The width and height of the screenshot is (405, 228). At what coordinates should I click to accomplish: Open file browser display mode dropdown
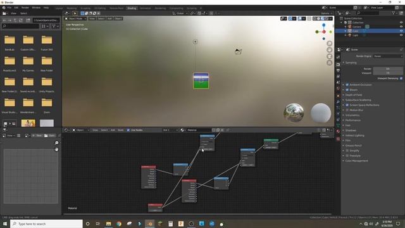tap(45, 26)
